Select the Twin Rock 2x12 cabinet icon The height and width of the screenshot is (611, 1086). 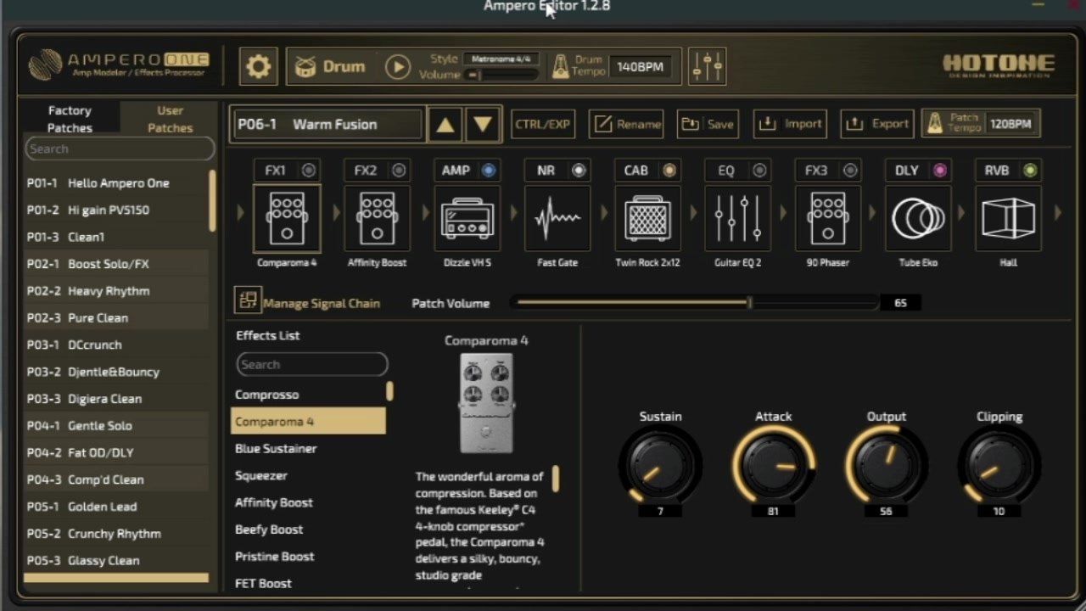click(647, 220)
